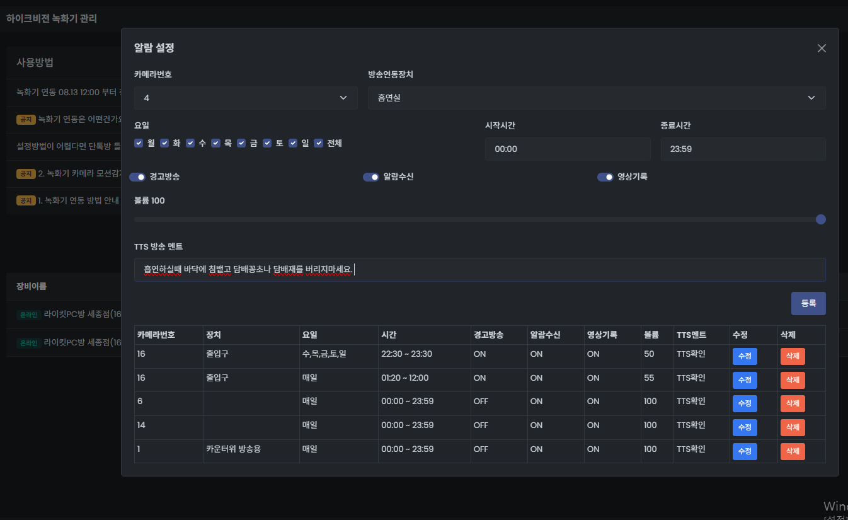Click 수정 for the 22:30 ~ 23:30 row

pyautogui.click(x=744, y=356)
